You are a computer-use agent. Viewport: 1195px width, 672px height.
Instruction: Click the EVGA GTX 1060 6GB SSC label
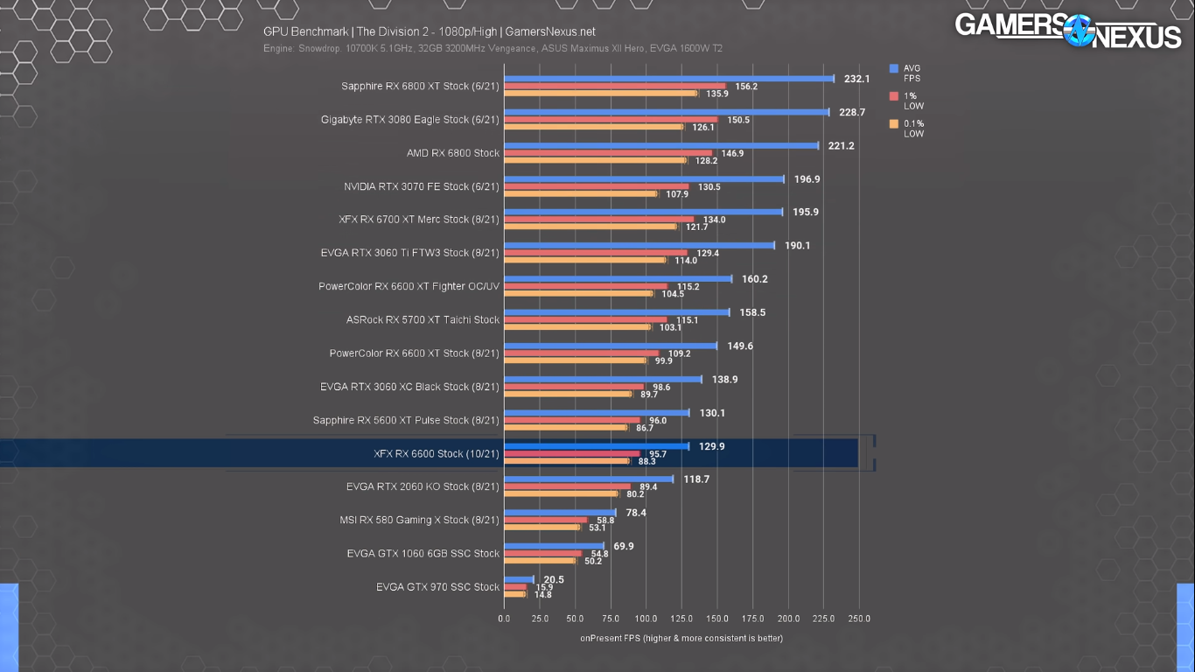[423, 553]
